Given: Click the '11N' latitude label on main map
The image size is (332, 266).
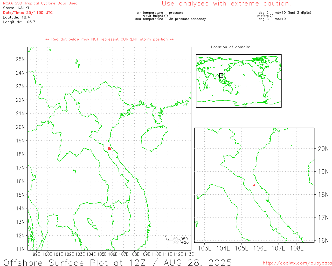Looking at the screenshot, I should pyautogui.click(x=20, y=249).
